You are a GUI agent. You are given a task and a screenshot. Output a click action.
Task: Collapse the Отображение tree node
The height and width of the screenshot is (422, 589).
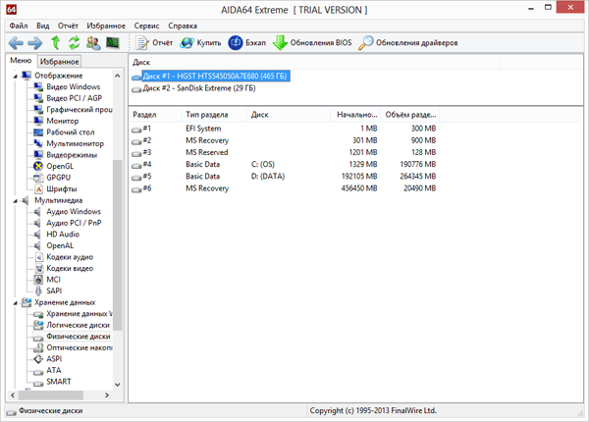pos(16,77)
